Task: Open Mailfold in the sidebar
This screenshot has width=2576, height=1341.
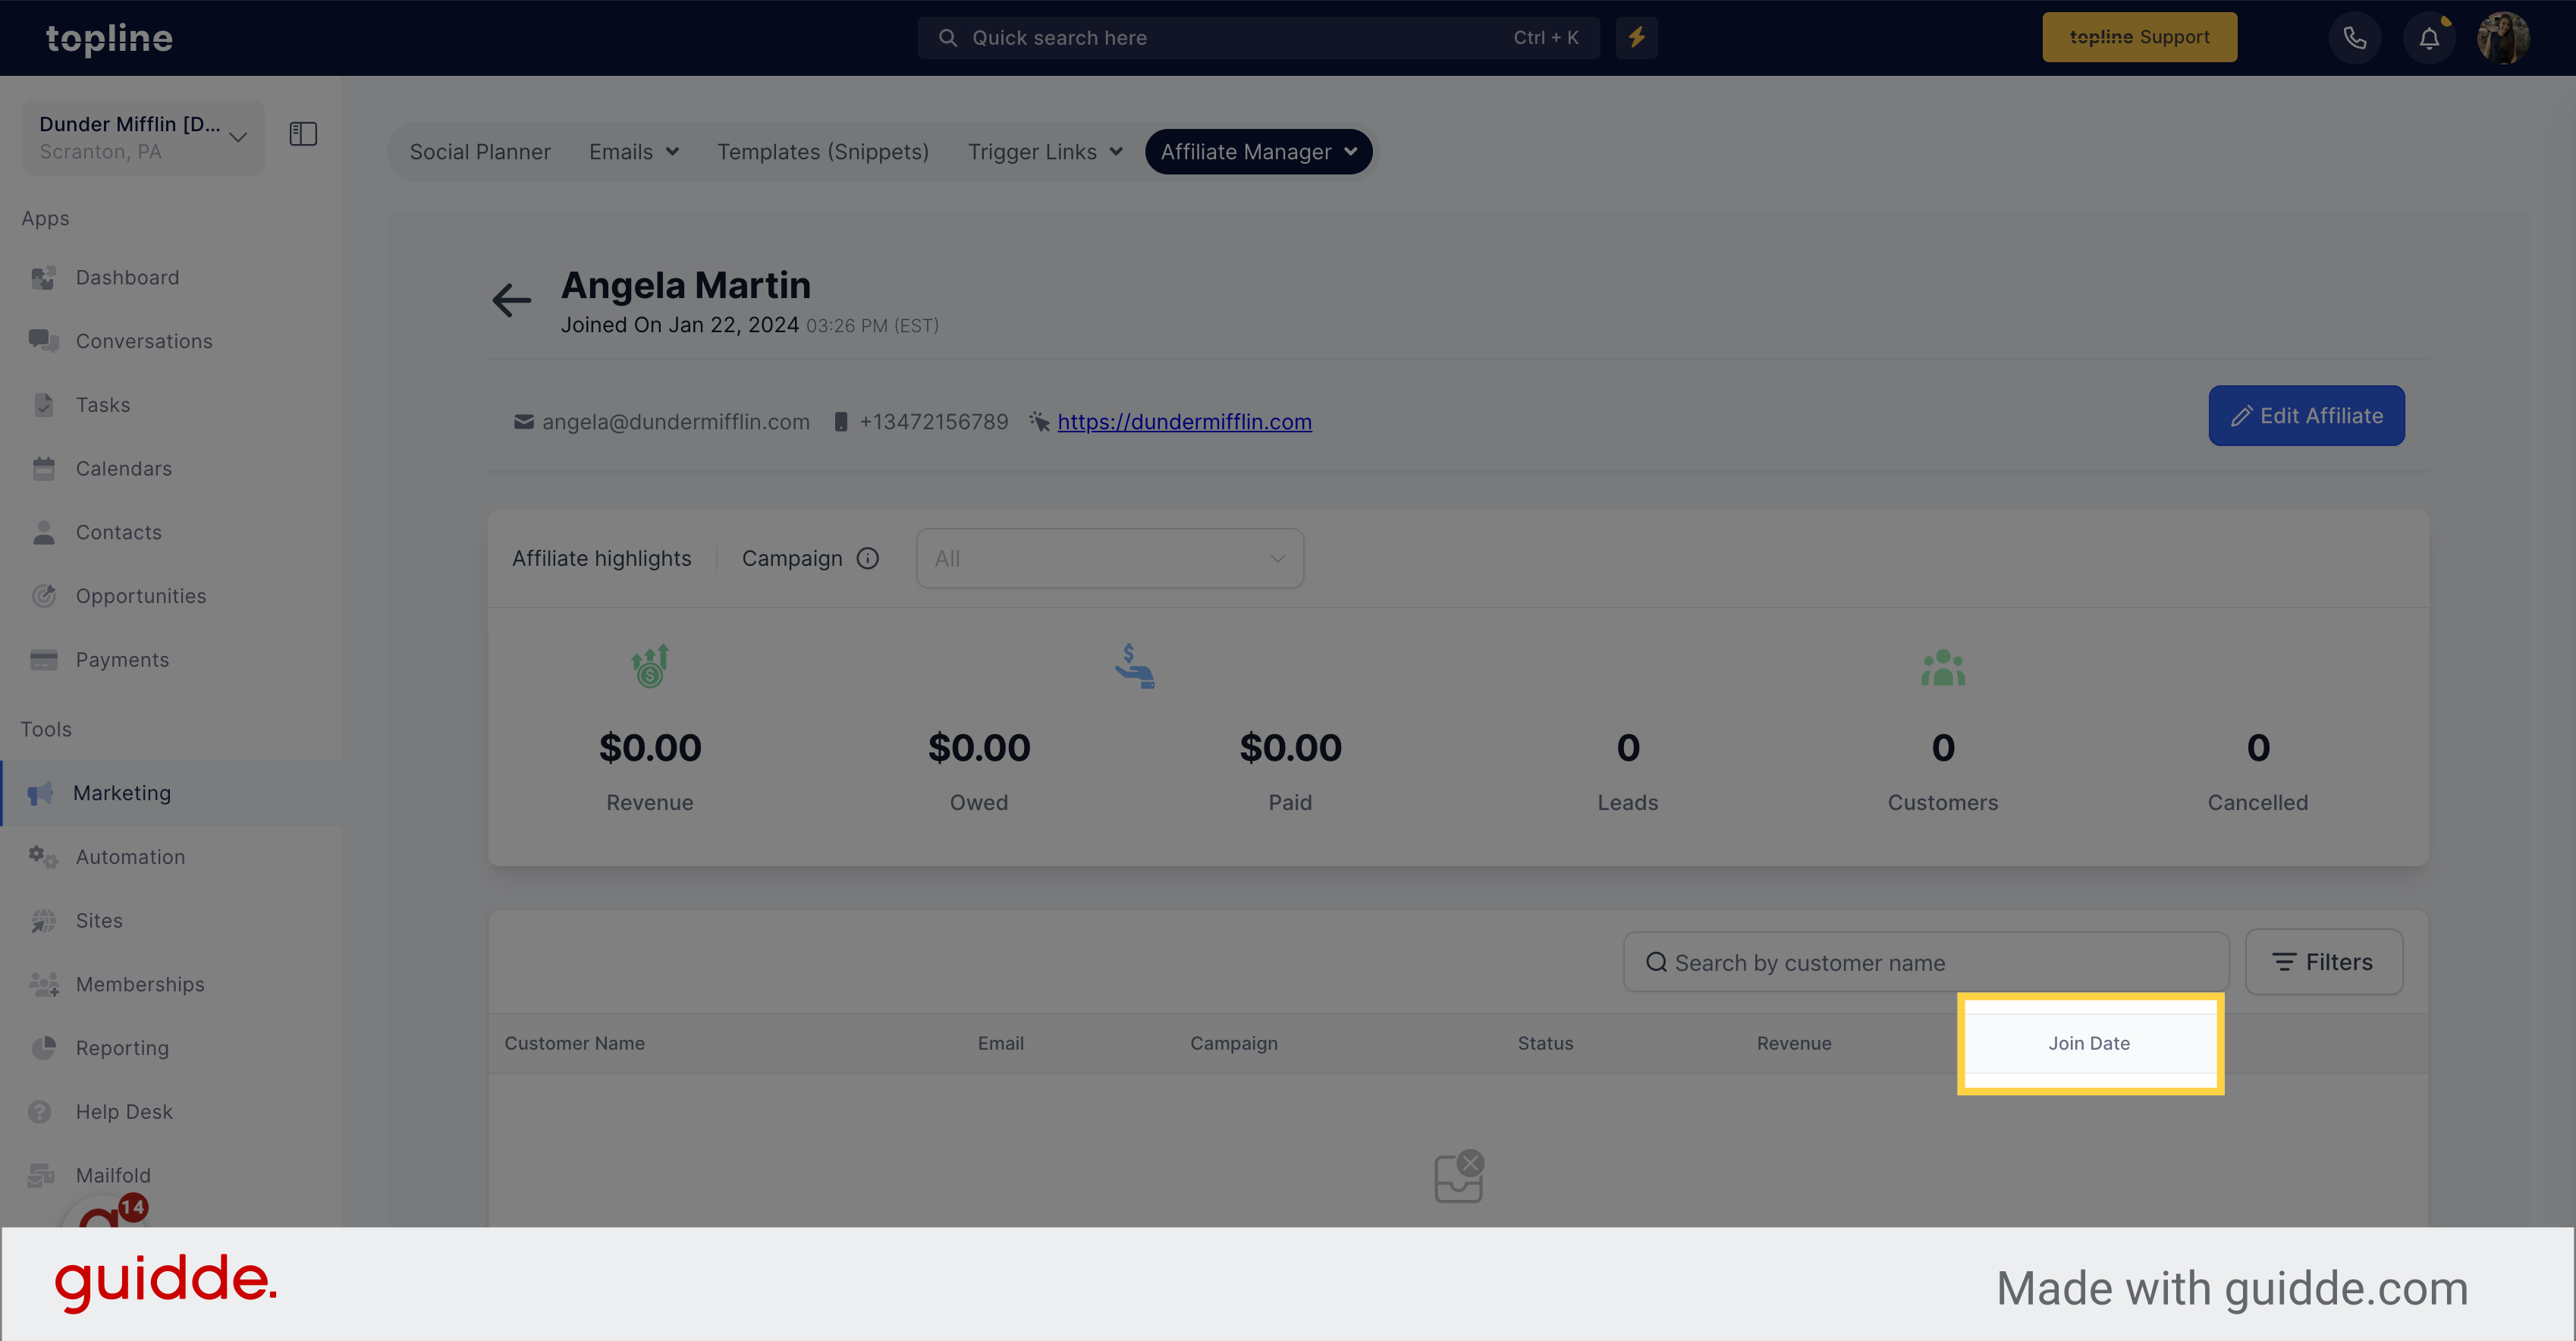Action: 113,1175
